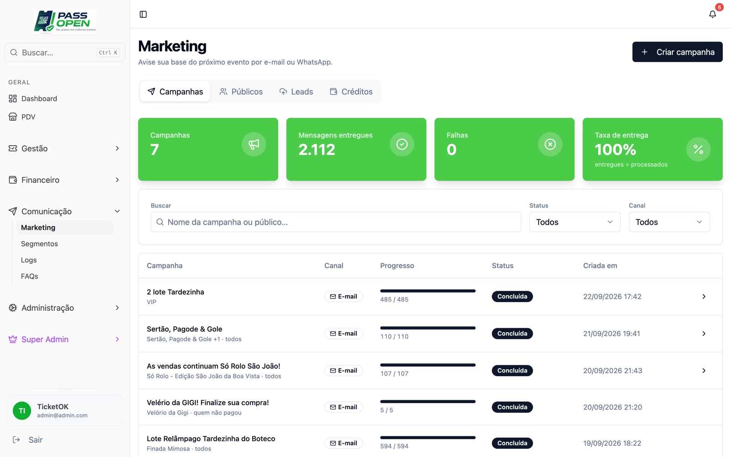Screen dimensions: 731x457
Task: Expand the Super Admin chevron
Action: tap(117, 339)
